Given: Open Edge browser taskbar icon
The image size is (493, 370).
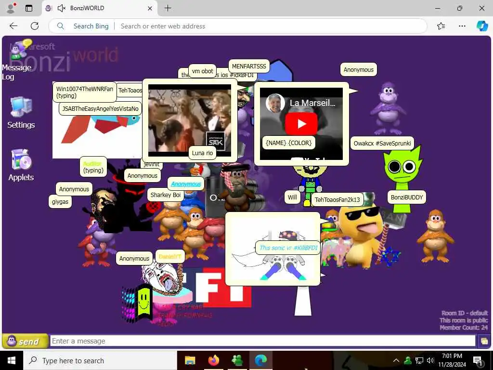Looking at the screenshot, I should click(260, 360).
